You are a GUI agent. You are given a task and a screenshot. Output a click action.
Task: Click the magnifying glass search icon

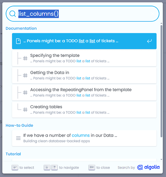[12, 14]
